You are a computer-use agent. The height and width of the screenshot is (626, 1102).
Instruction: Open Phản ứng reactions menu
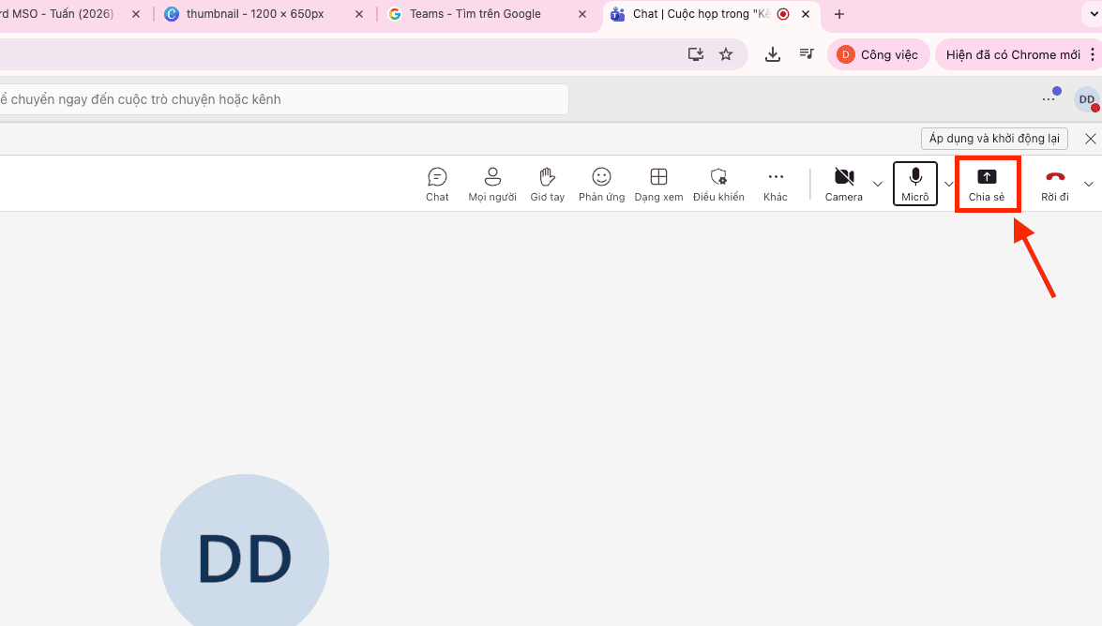tap(601, 184)
